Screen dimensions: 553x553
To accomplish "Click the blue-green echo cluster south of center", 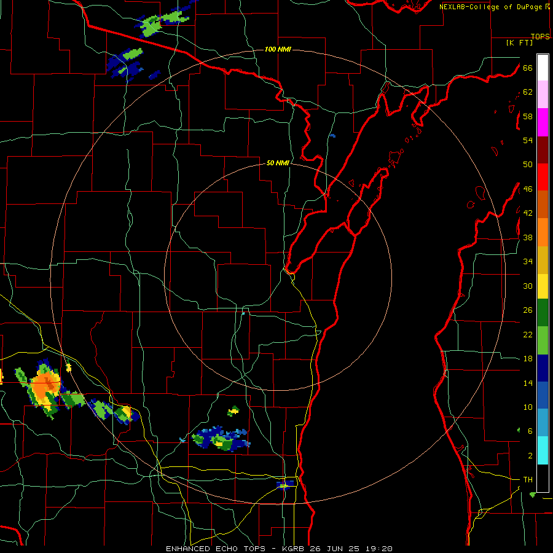I will click(221, 439).
